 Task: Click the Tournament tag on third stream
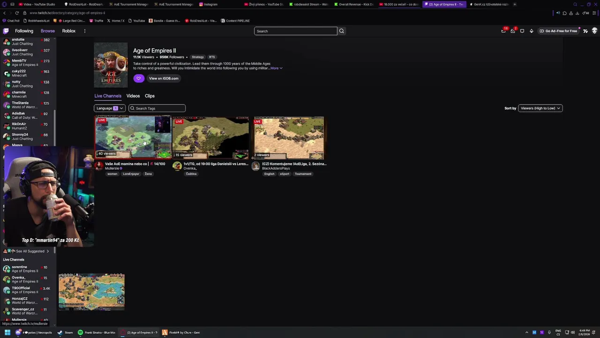pos(303,174)
